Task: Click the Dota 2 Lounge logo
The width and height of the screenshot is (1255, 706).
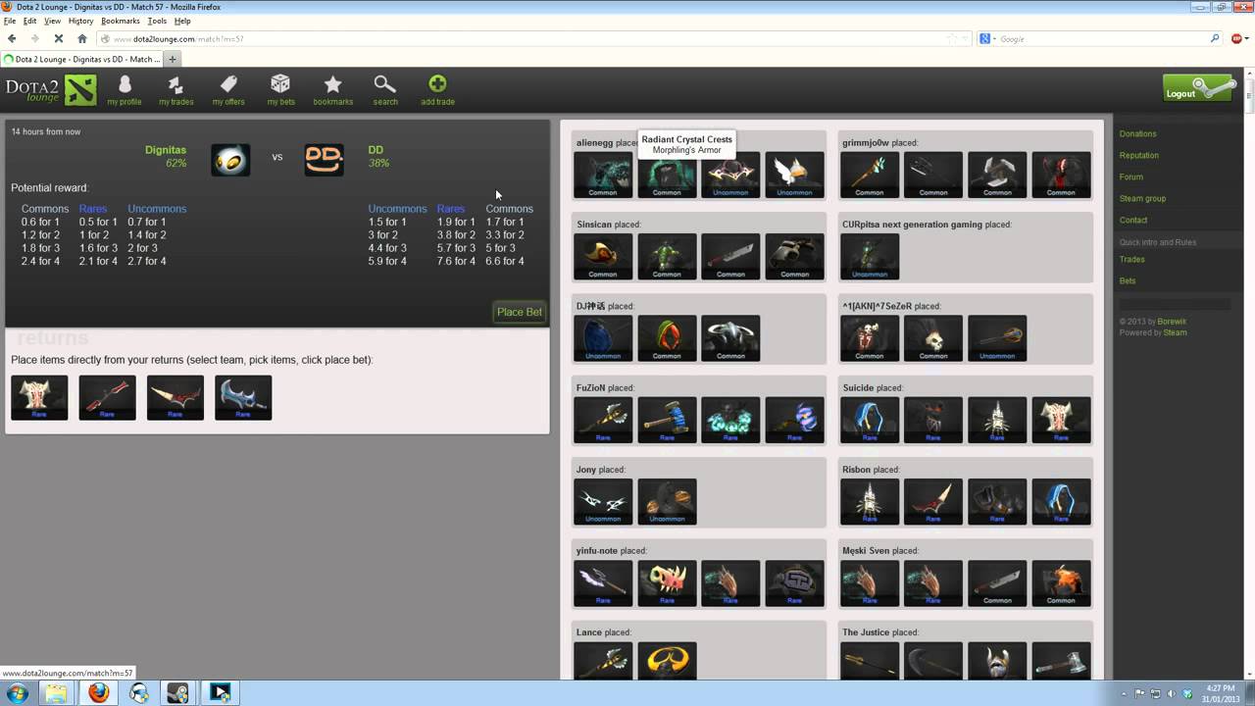Action: (51, 90)
